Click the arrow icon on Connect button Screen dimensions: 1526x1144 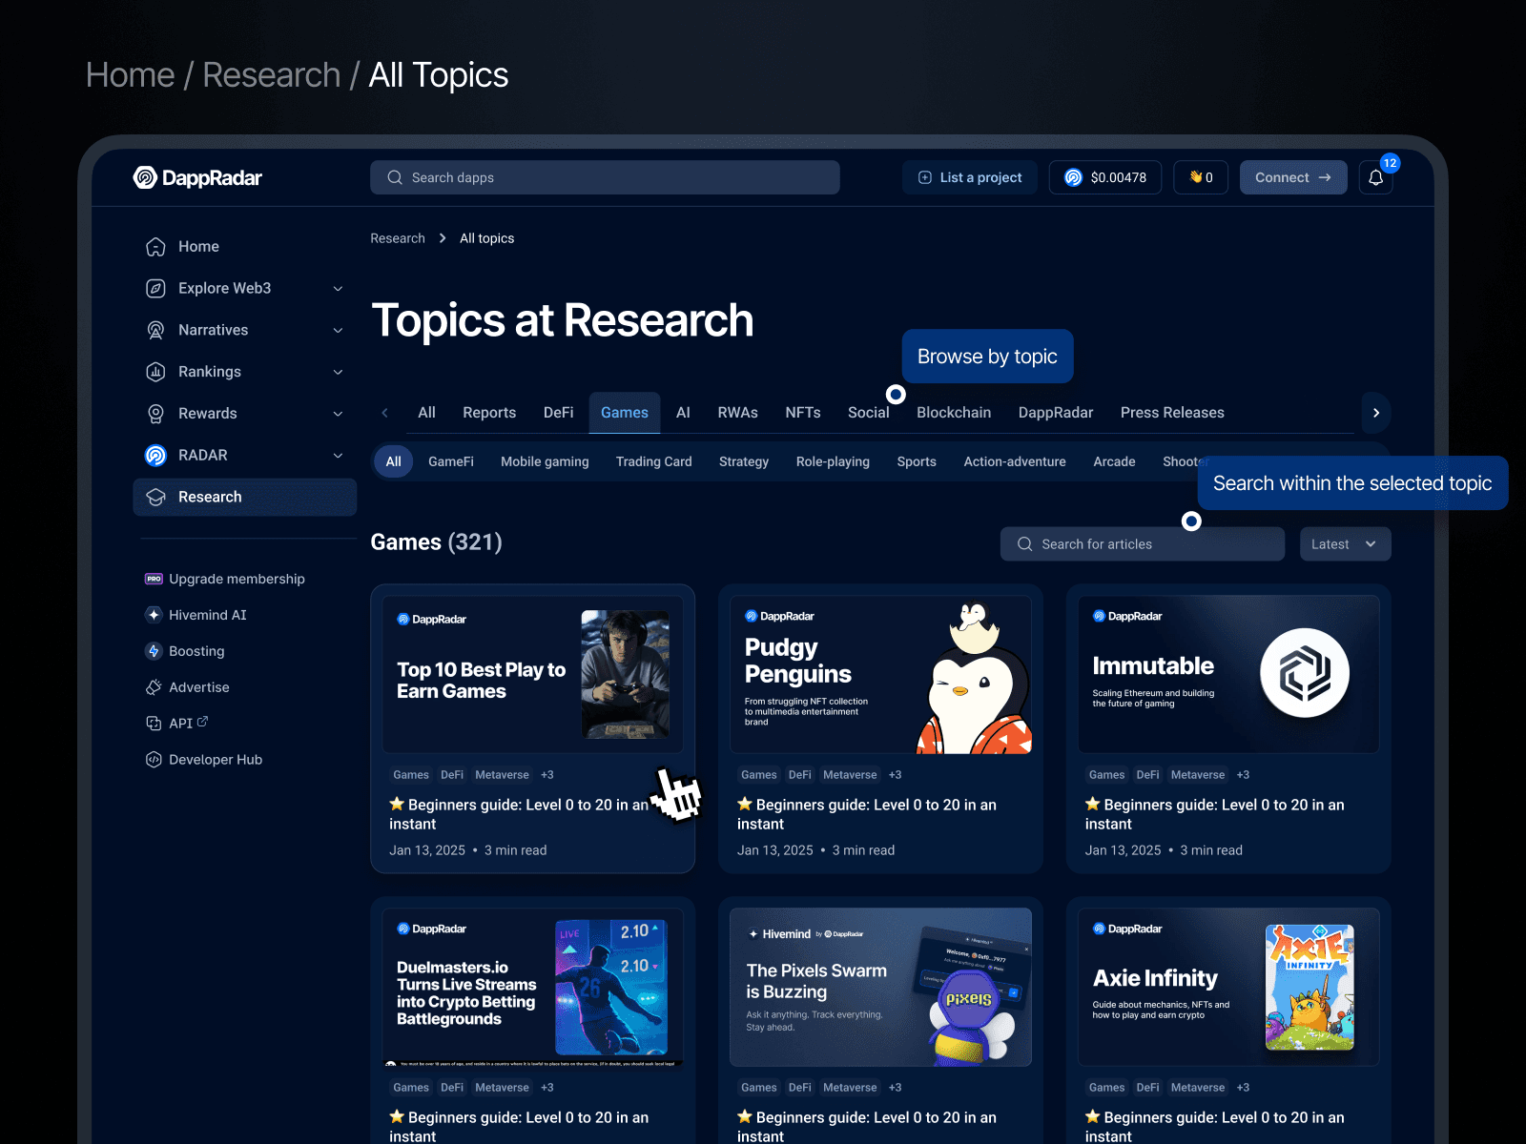pos(1325,177)
